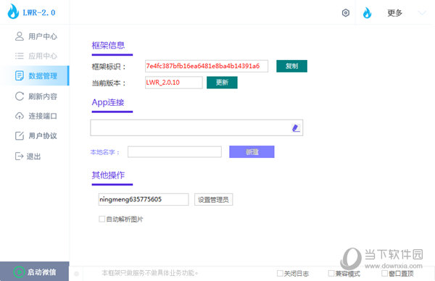This screenshot has height=281, width=435.
Task: Click 设置管理员 button
Action: pyautogui.click(x=213, y=200)
